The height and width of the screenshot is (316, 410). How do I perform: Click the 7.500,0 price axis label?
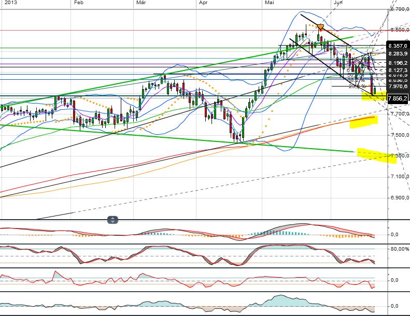tap(400, 135)
